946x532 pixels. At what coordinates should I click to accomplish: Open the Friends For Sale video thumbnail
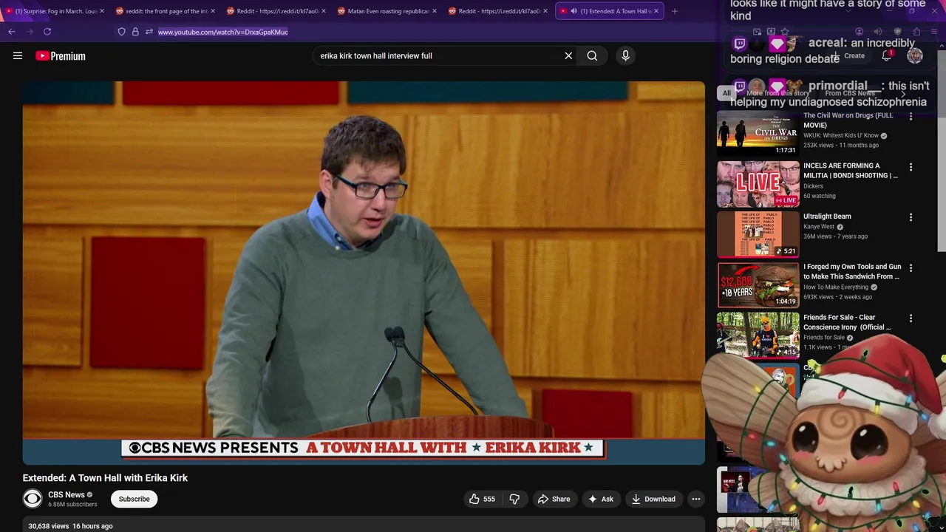(x=758, y=335)
